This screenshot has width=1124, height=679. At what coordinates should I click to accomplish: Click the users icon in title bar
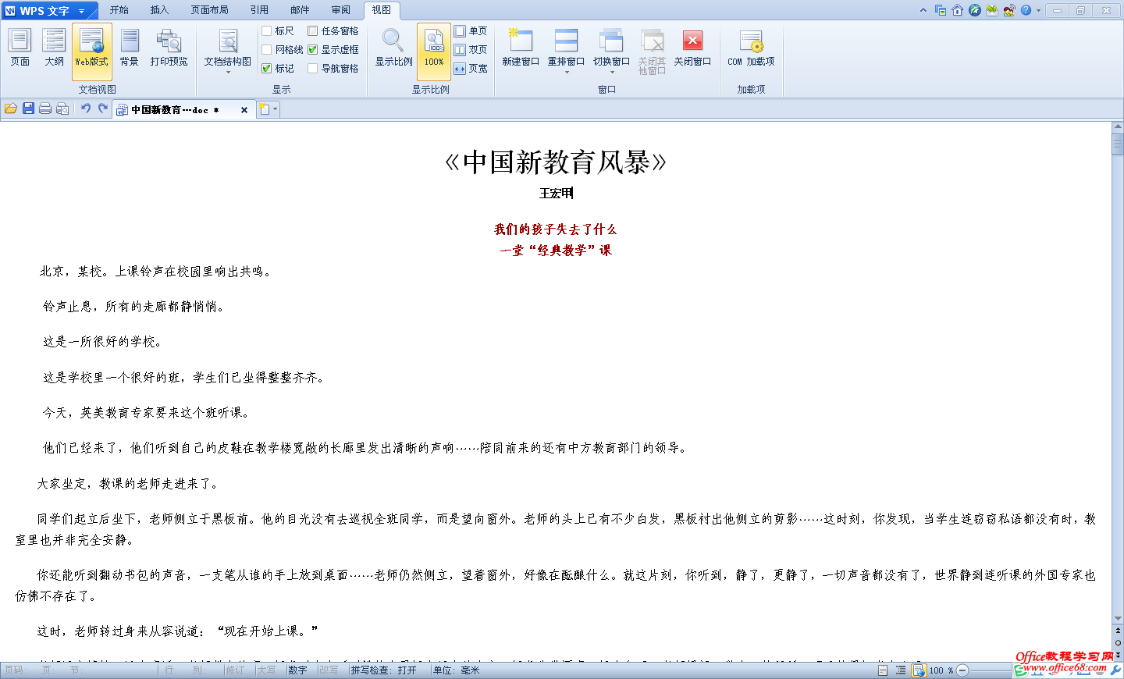point(1009,10)
